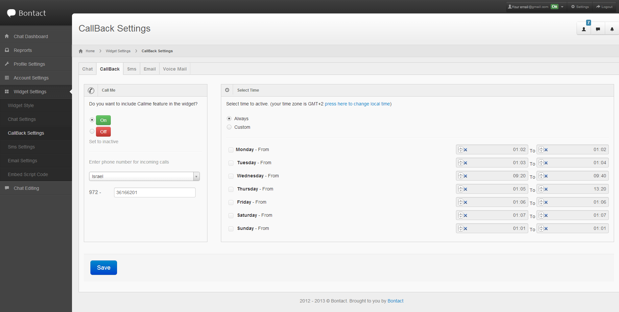Screen dimensions: 619x312
Task: Adjust Saturday To time stepper
Action: pos(541,215)
